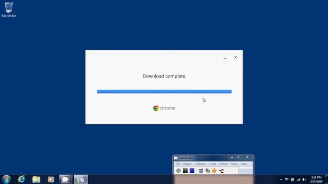Launch Internet Explorer from the taskbar

[x=22, y=179]
